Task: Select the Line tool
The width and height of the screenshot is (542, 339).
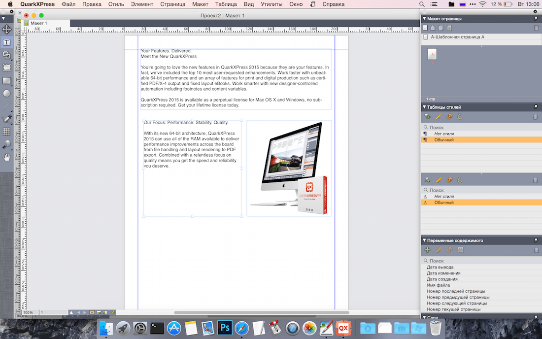Action: (6, 106)
